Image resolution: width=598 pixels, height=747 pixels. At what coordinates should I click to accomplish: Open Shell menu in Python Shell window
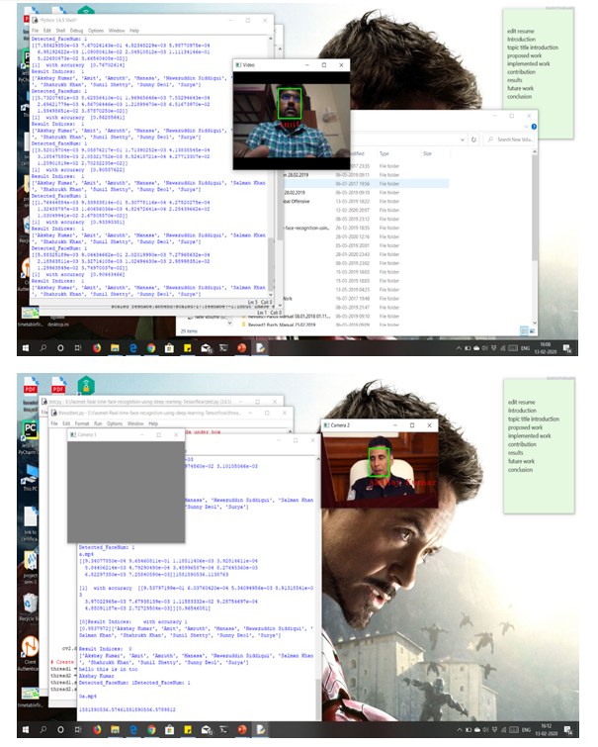click(60, 31)
